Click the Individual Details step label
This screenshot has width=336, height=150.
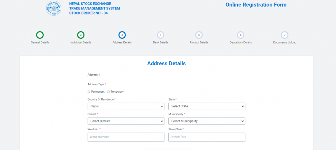click(x=81, y=42)
